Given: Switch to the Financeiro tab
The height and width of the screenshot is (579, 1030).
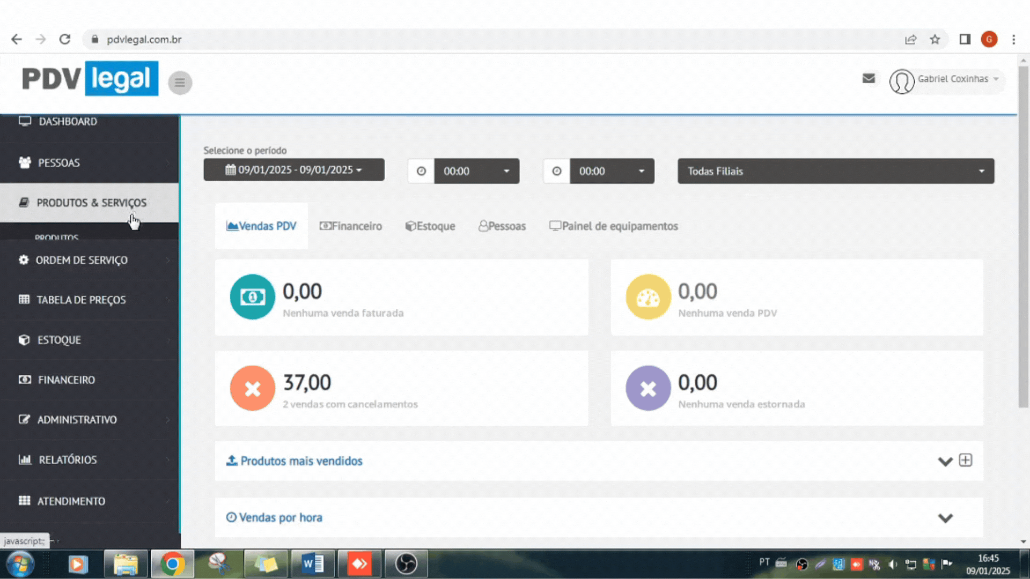Looking at the screenshot, I should [351, 226].
